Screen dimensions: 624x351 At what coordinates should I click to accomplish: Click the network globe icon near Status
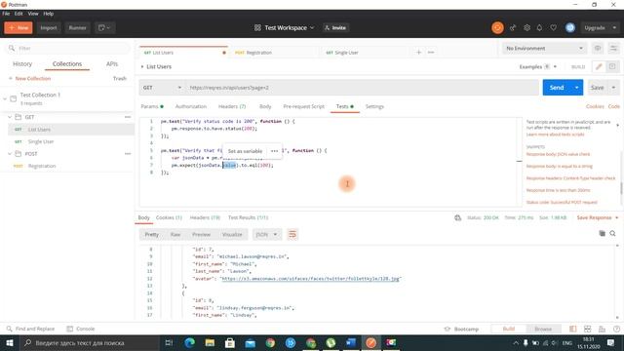pyautogui.click(x=457, y=217)
